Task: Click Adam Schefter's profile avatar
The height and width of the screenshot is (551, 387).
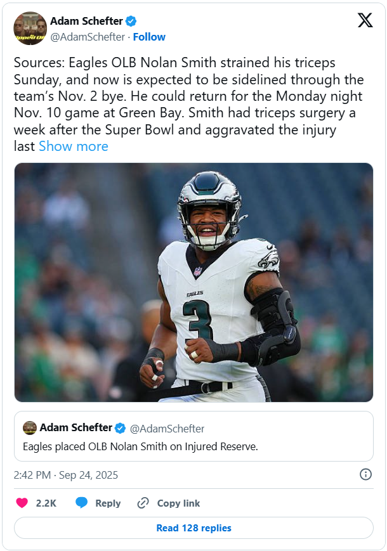Action: pyautogui.click(x=30, y=29)
